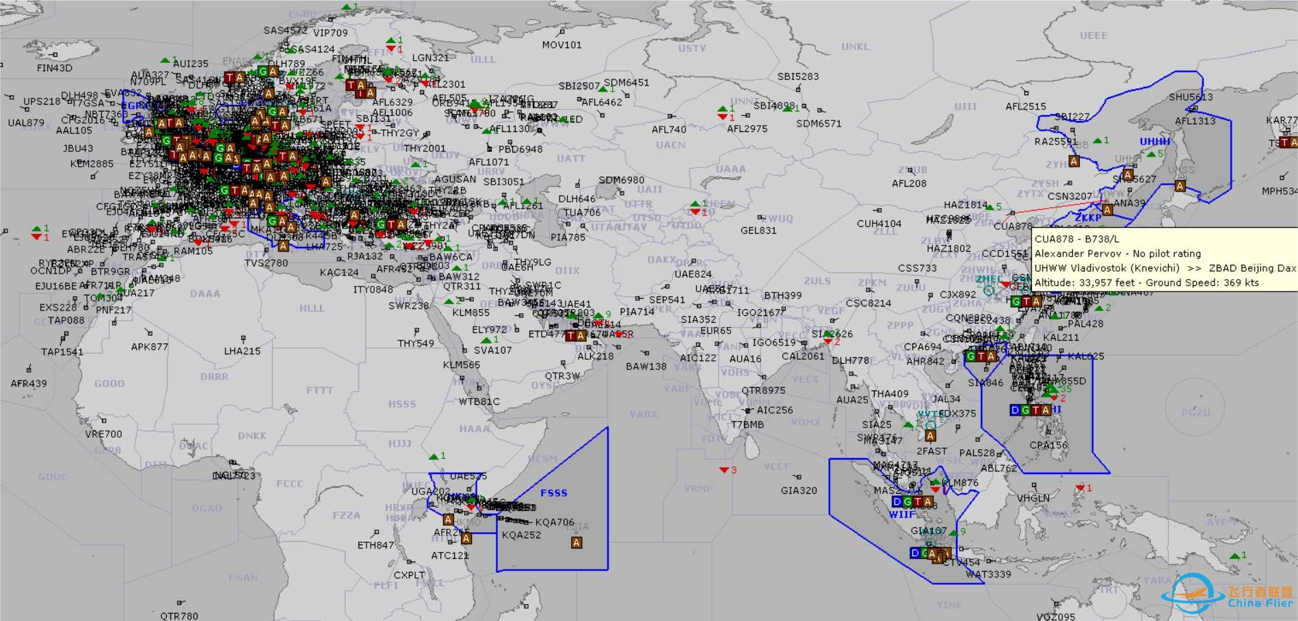This screenshot has width=1298, height=621.
Task: Select aircraft label SBI5283
Action: click(798, 77)
